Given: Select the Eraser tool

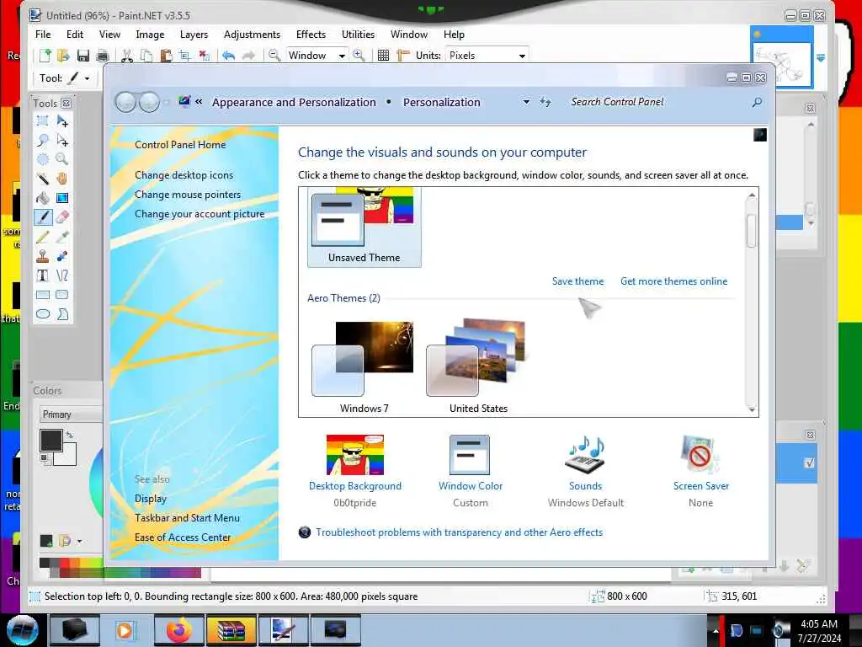Looking at the screenshot, I should click(62, 217).
